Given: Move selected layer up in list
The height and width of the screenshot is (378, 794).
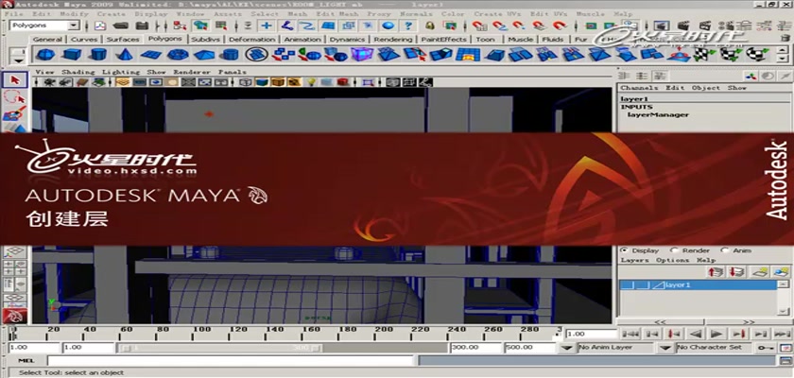Looking at the screenshot, I should click(x=716, y=272).
